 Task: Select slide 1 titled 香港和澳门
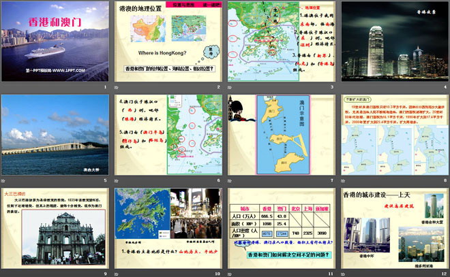point(55,42)
